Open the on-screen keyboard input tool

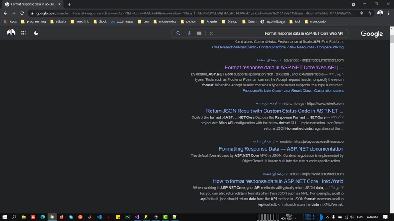pos(199,33)
